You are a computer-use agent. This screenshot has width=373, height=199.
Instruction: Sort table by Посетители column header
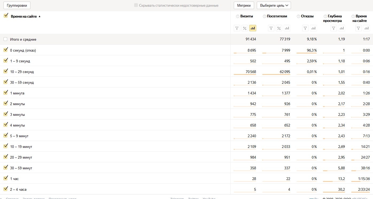[x=277, y=16]
